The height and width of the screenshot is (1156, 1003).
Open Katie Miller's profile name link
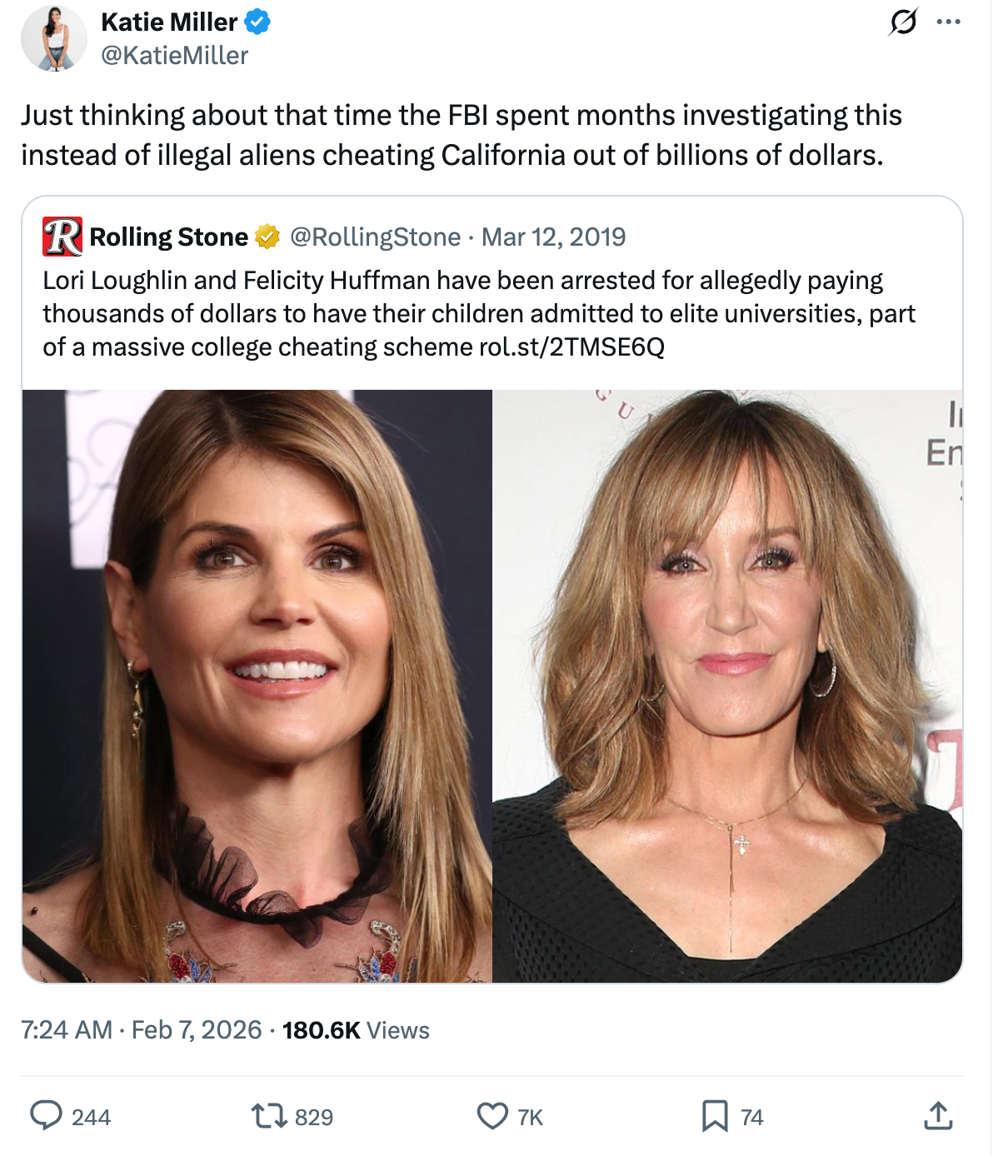tap(169, 22)
